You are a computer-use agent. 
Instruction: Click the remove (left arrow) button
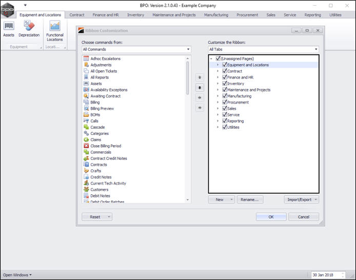(200, 97)
